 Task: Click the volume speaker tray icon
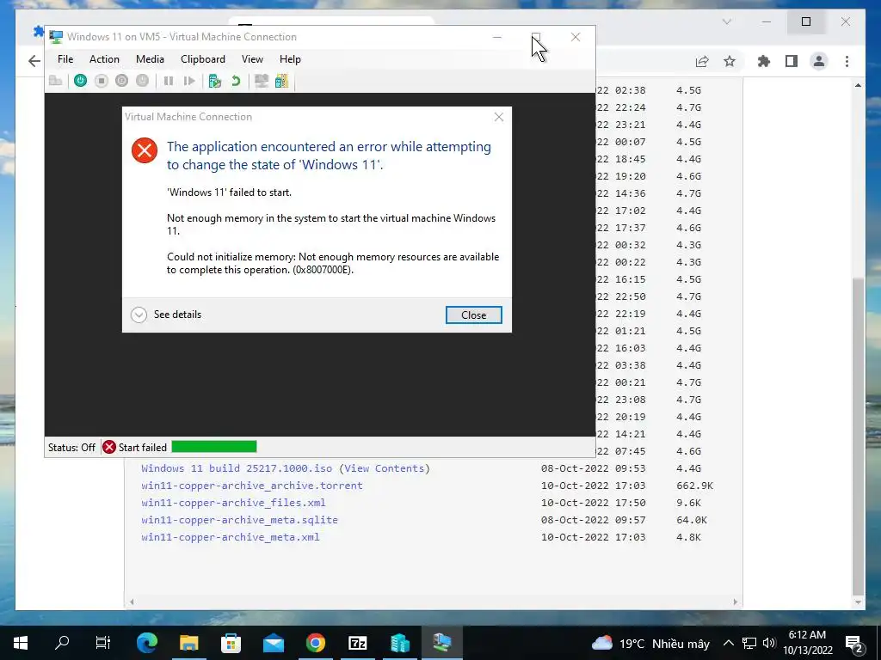[768, 643]
